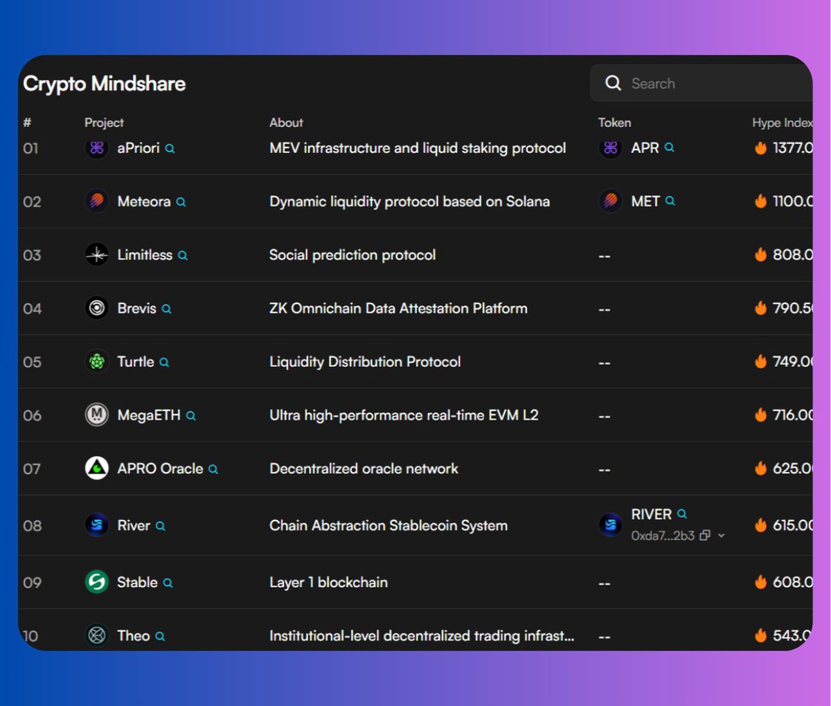The height and width of the screenshot is (706, 831).
Task: Click 'Decentralized oracle network' description
Action: [364, 469]
